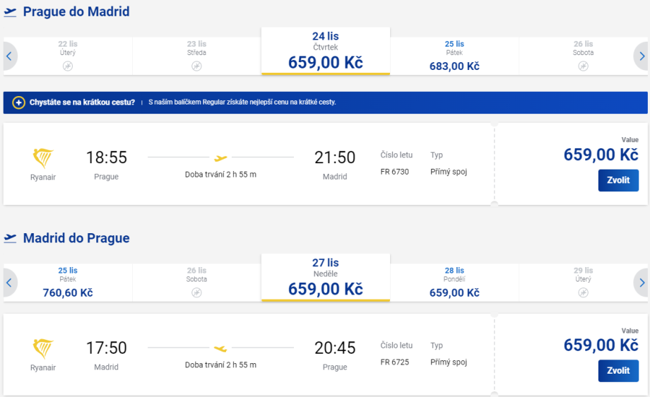Click the plus icon in the blue banner
Screen dimensions: 650x397
19,102
